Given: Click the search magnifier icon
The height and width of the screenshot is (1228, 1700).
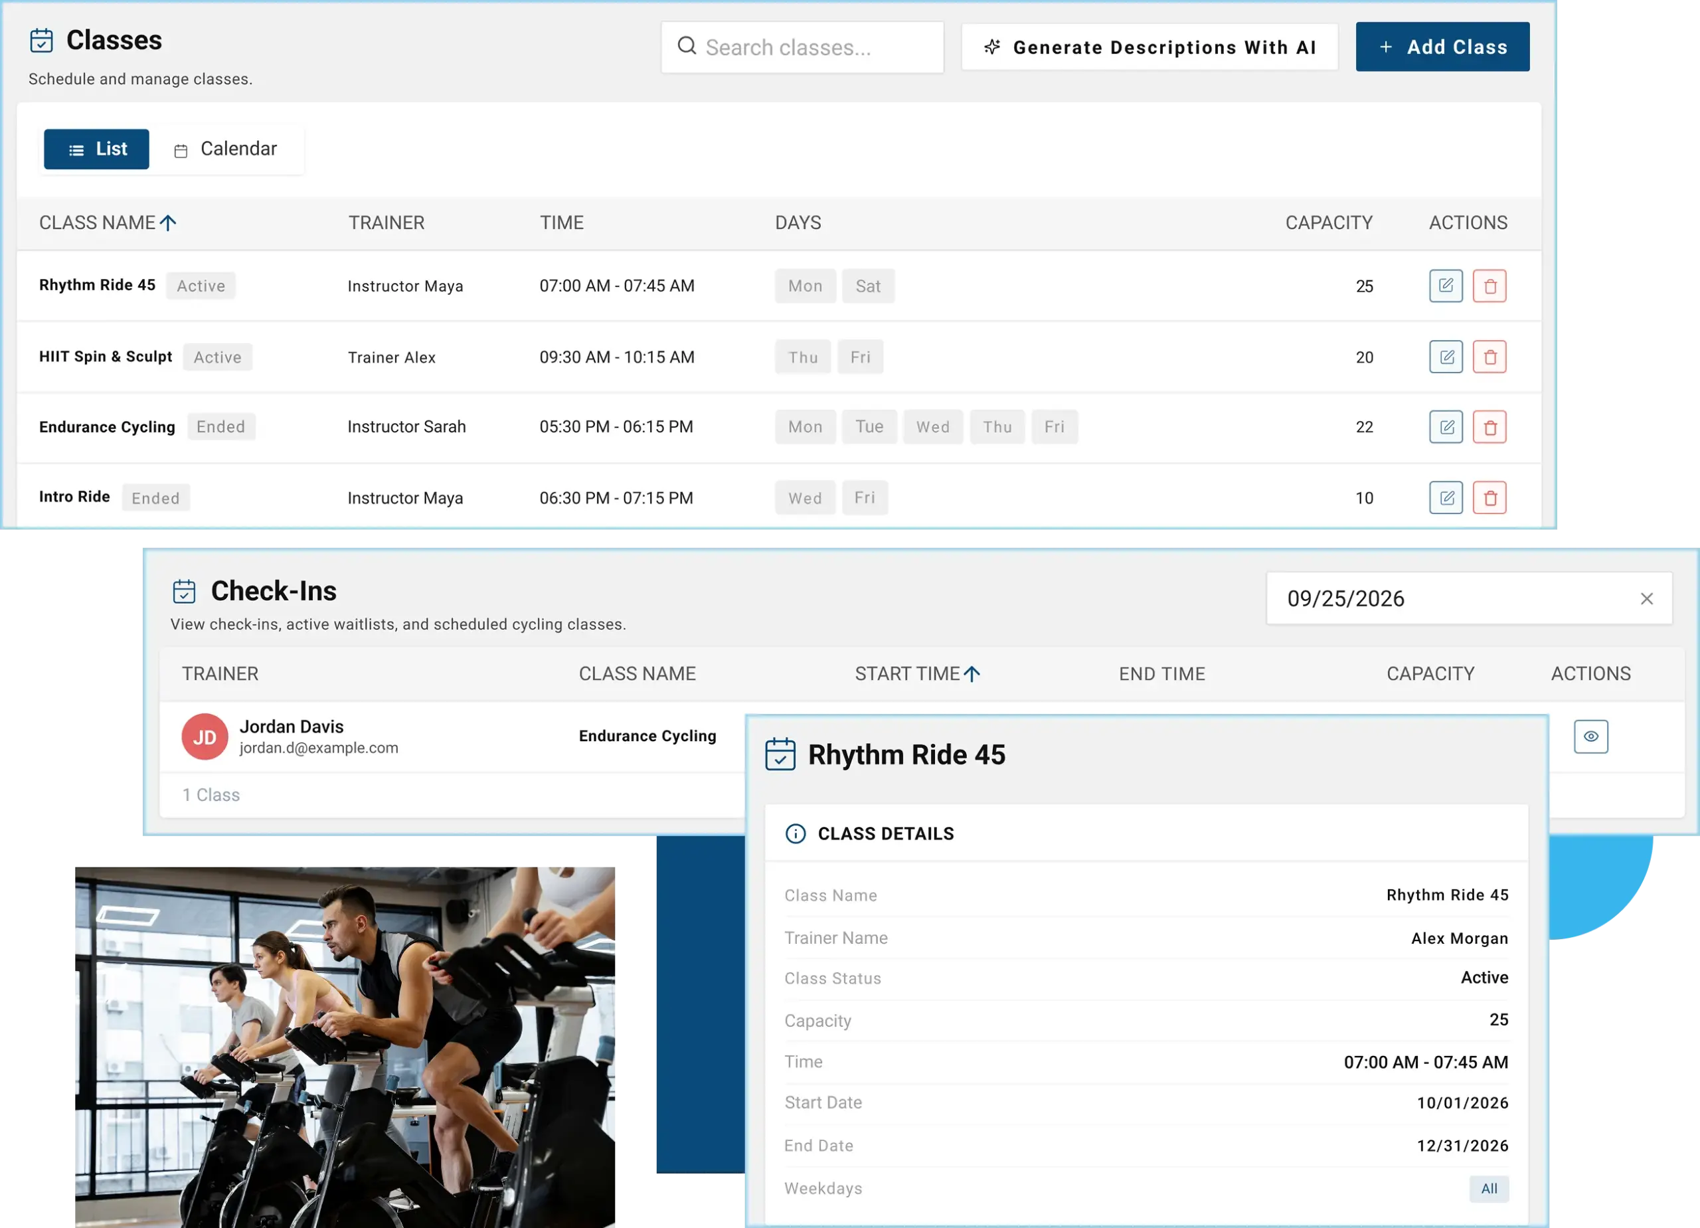Looking at the screenshot, I should coord(687,46).
